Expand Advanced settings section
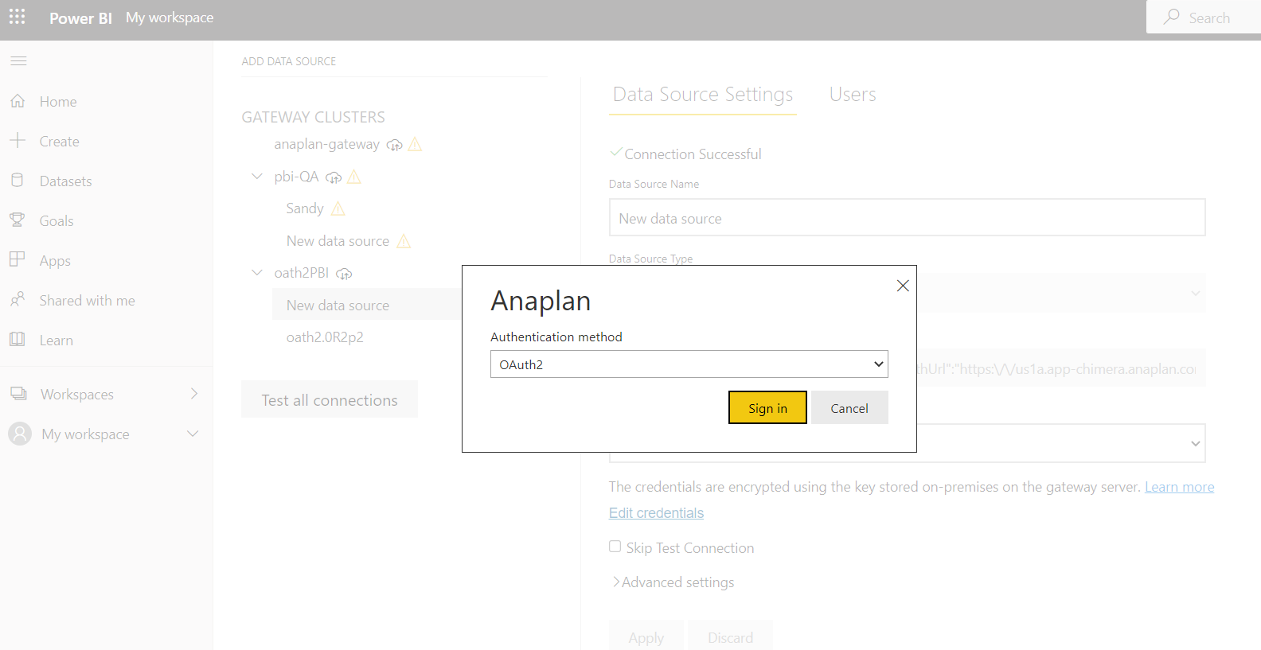 click(x=673, y=582)
